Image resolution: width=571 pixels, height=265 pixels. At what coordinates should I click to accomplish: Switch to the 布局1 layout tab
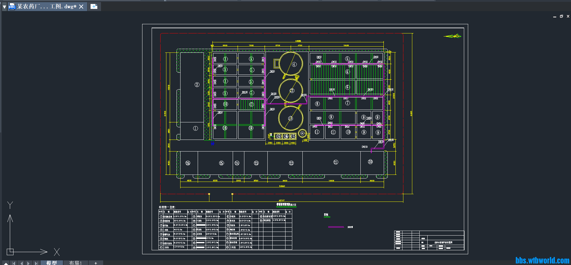(x=76, y=263)
